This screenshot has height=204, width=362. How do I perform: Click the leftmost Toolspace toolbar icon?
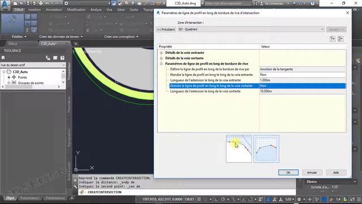point(3,58)
